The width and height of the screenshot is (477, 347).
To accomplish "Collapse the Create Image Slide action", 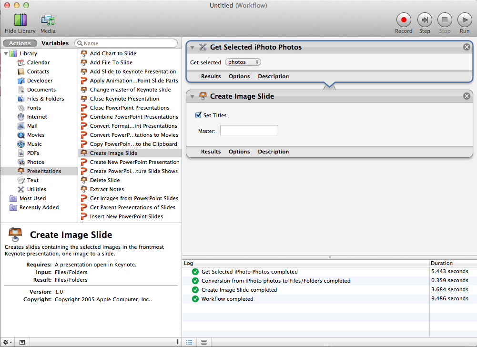I will (192, 96).
